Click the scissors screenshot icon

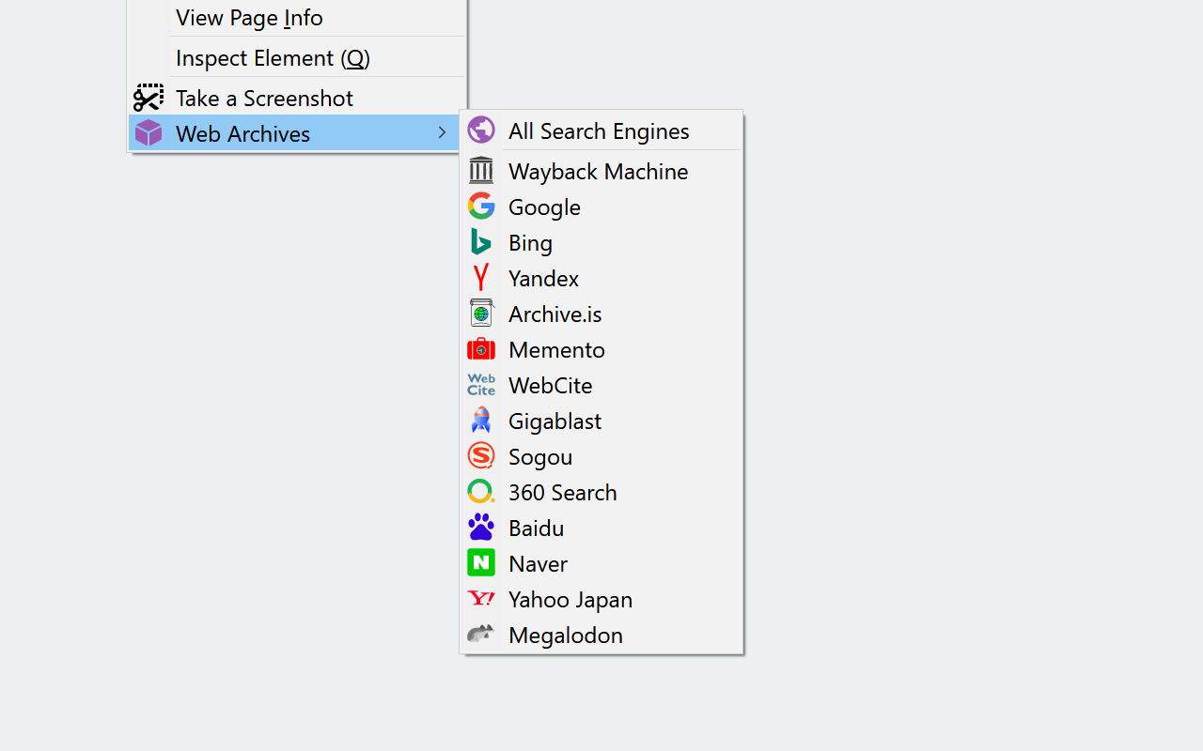(x=148, y=98)
